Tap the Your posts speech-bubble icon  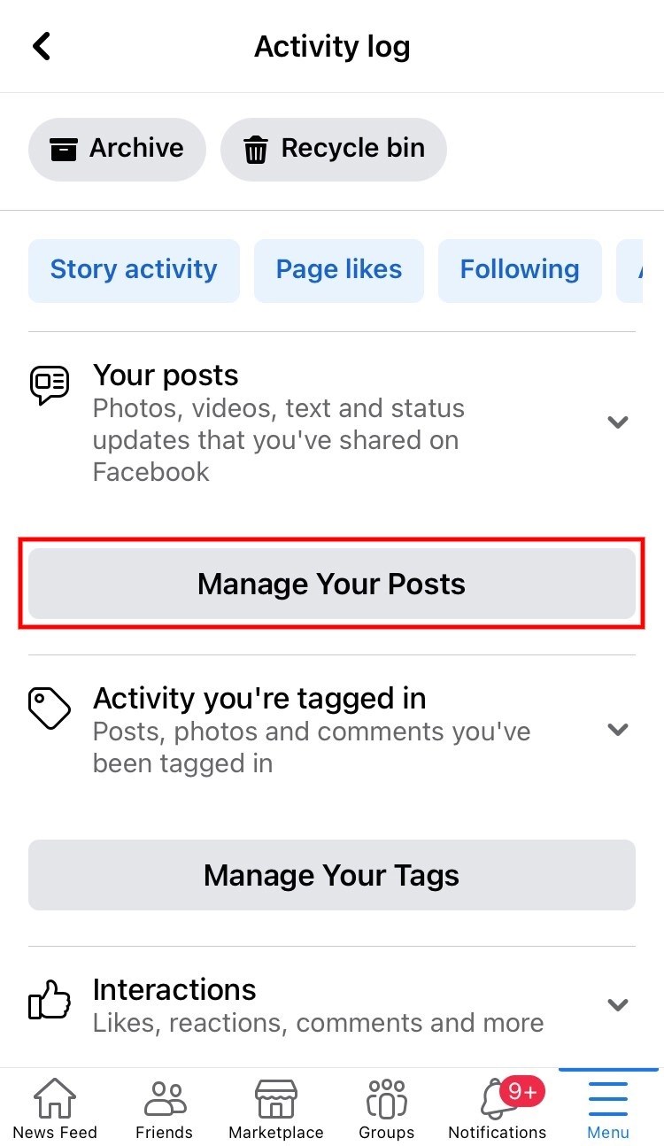[50, 386]
